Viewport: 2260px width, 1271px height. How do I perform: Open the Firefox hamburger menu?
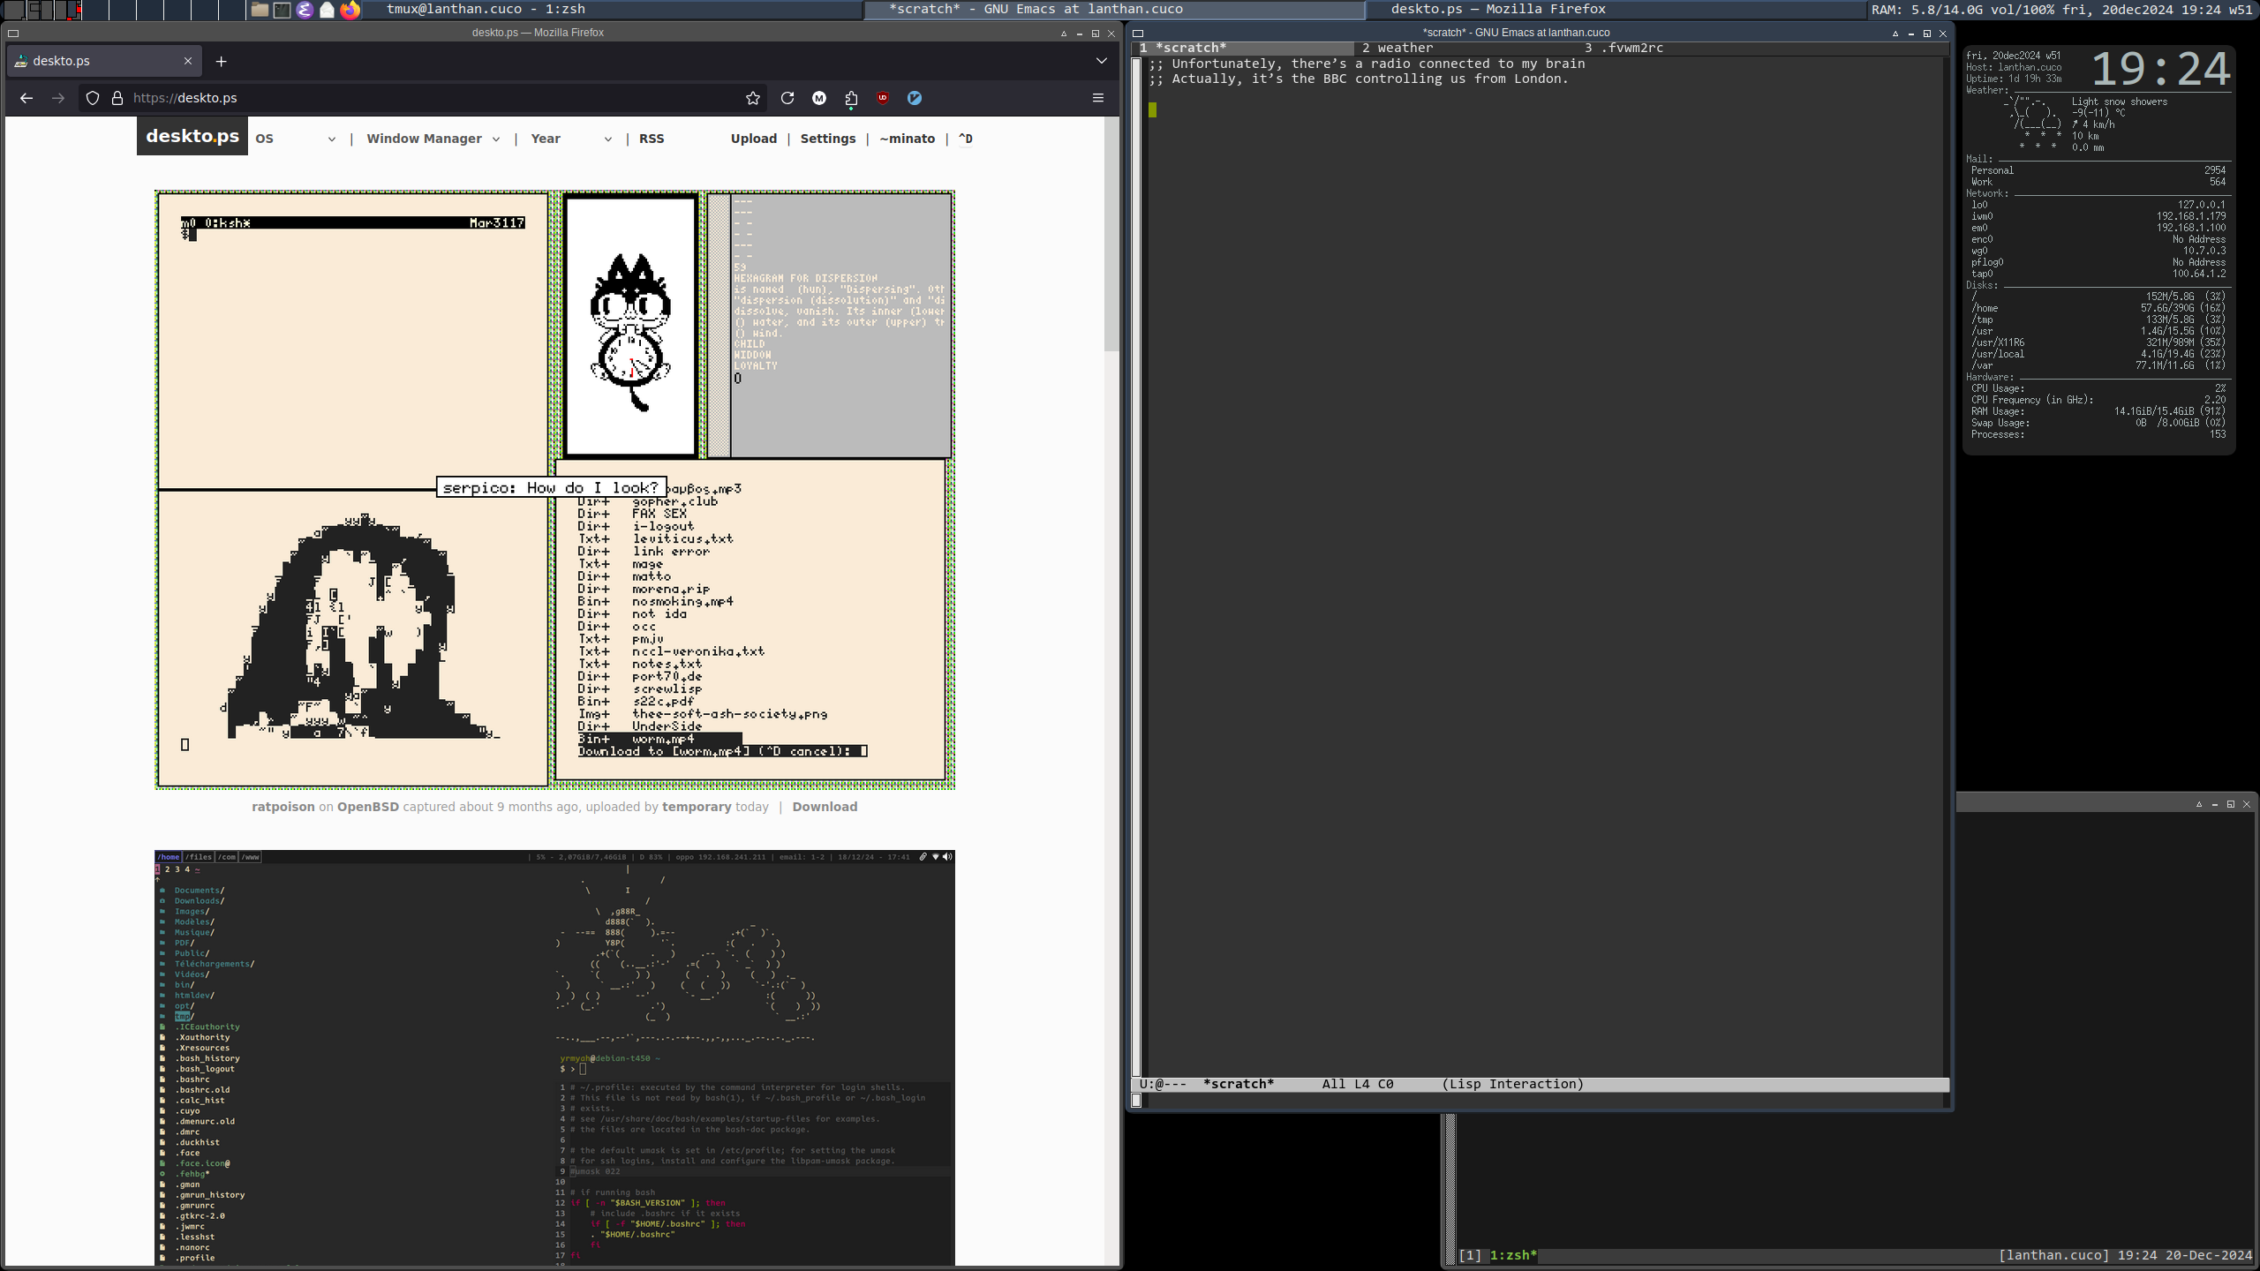(1098, 98)
